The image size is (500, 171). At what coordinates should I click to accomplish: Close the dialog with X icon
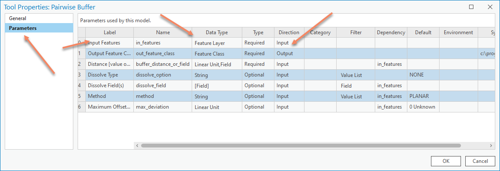pyautogui.click(x=490, y=7)
